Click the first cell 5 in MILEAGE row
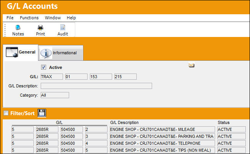This screenshot has height=154, width=250. [23, 129]
